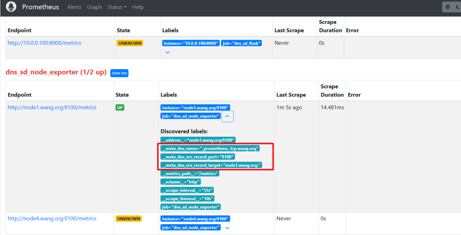Open the Status dropdown menu
This screenshot has height=235, width=461.
coord(117,7)
